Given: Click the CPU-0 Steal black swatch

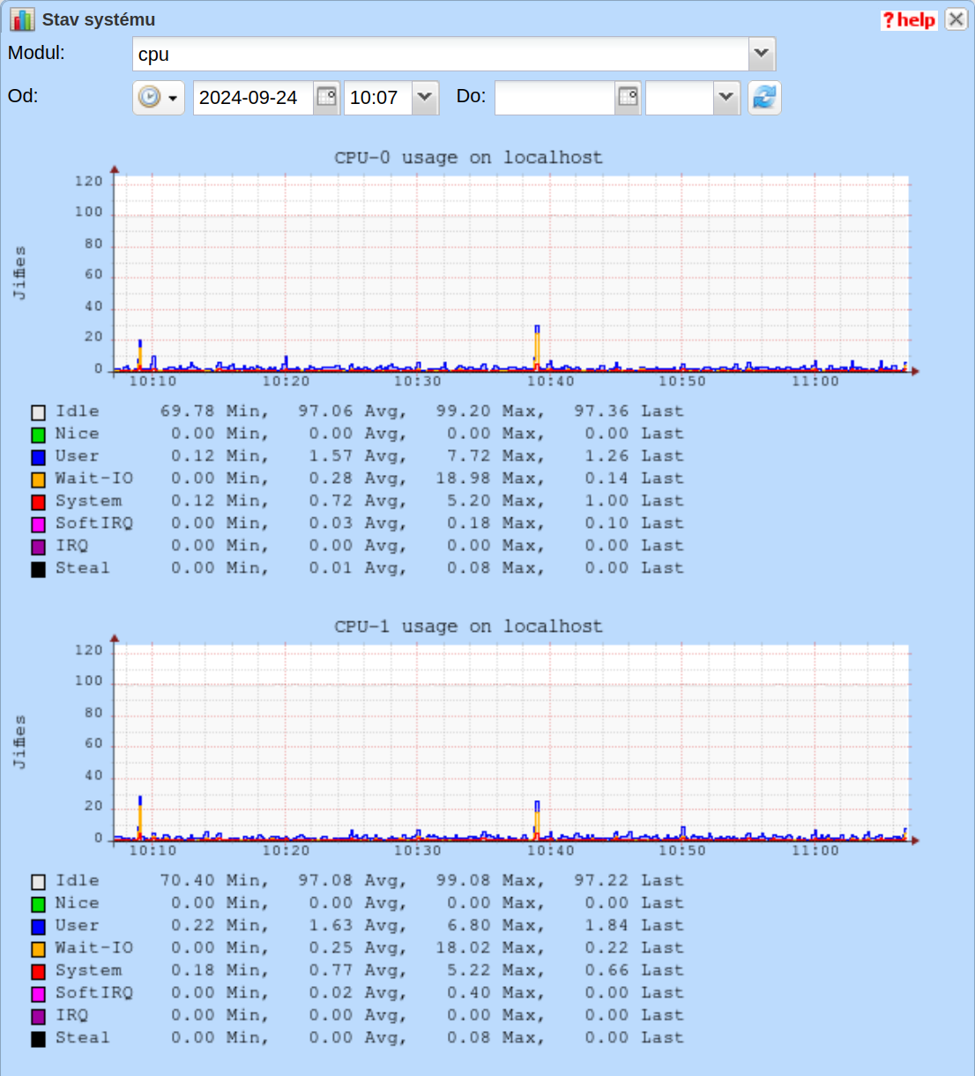Looking at the screenshot, I should point(38,569).
